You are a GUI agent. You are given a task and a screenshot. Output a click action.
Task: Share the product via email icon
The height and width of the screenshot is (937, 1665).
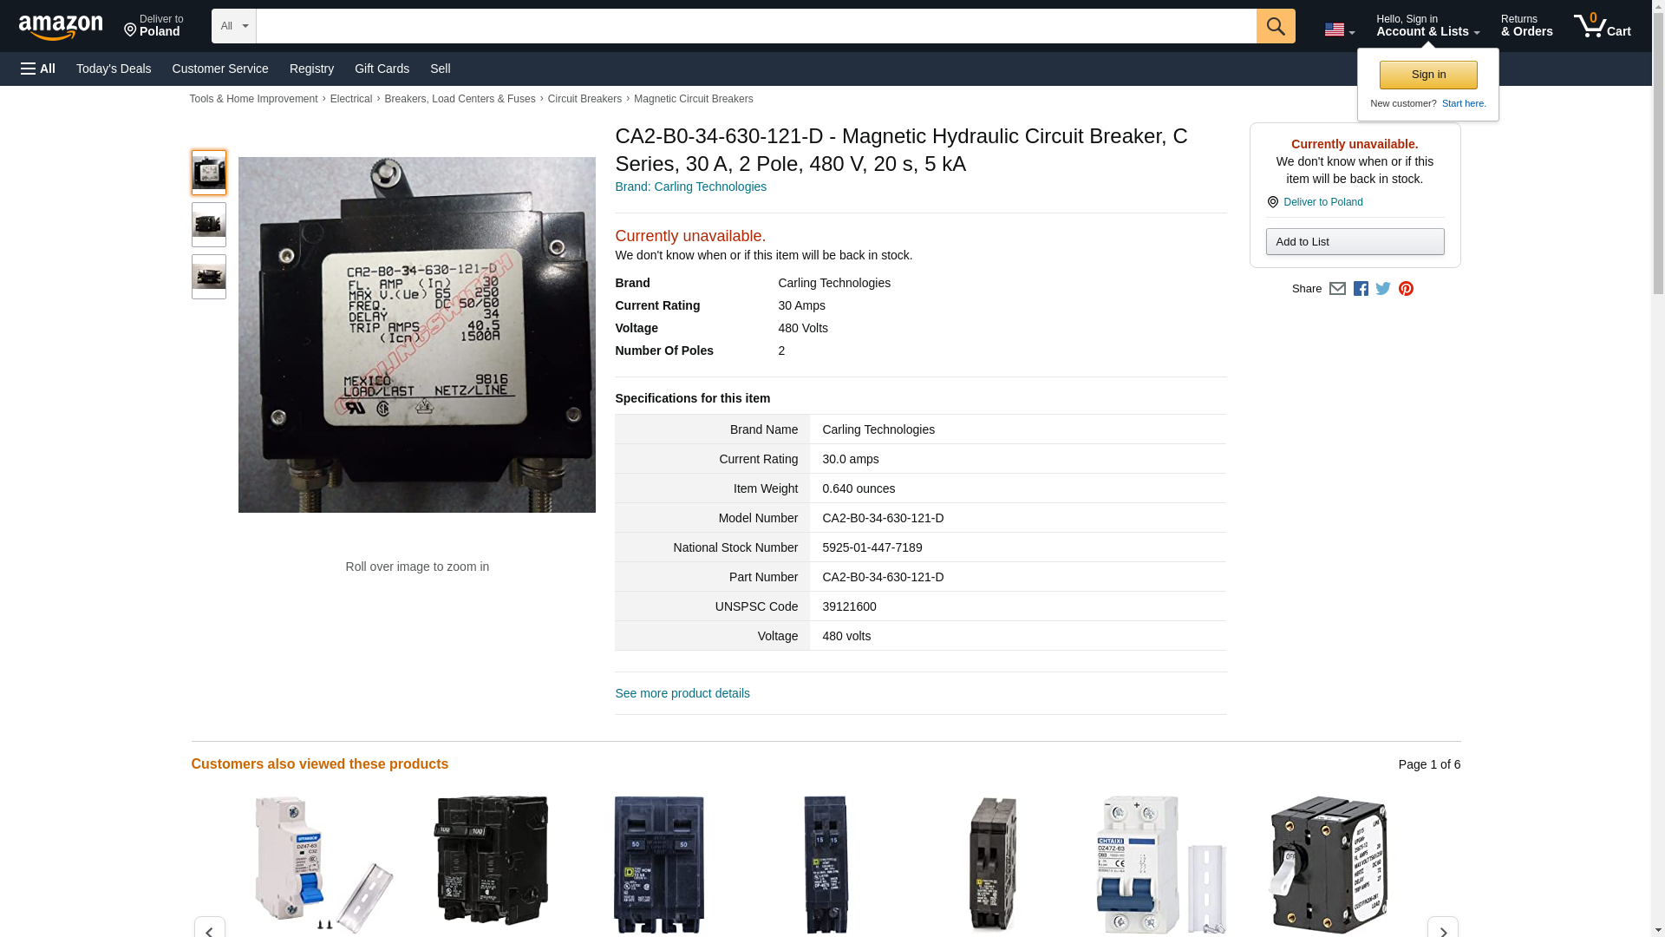tap(1337, 289)
